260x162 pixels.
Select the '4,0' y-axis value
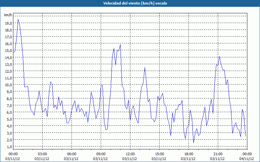click(x=9, y=126)
